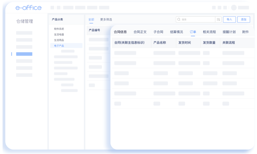
Task: Click the 产品编号 column header
Action: [x=94, y=30]
